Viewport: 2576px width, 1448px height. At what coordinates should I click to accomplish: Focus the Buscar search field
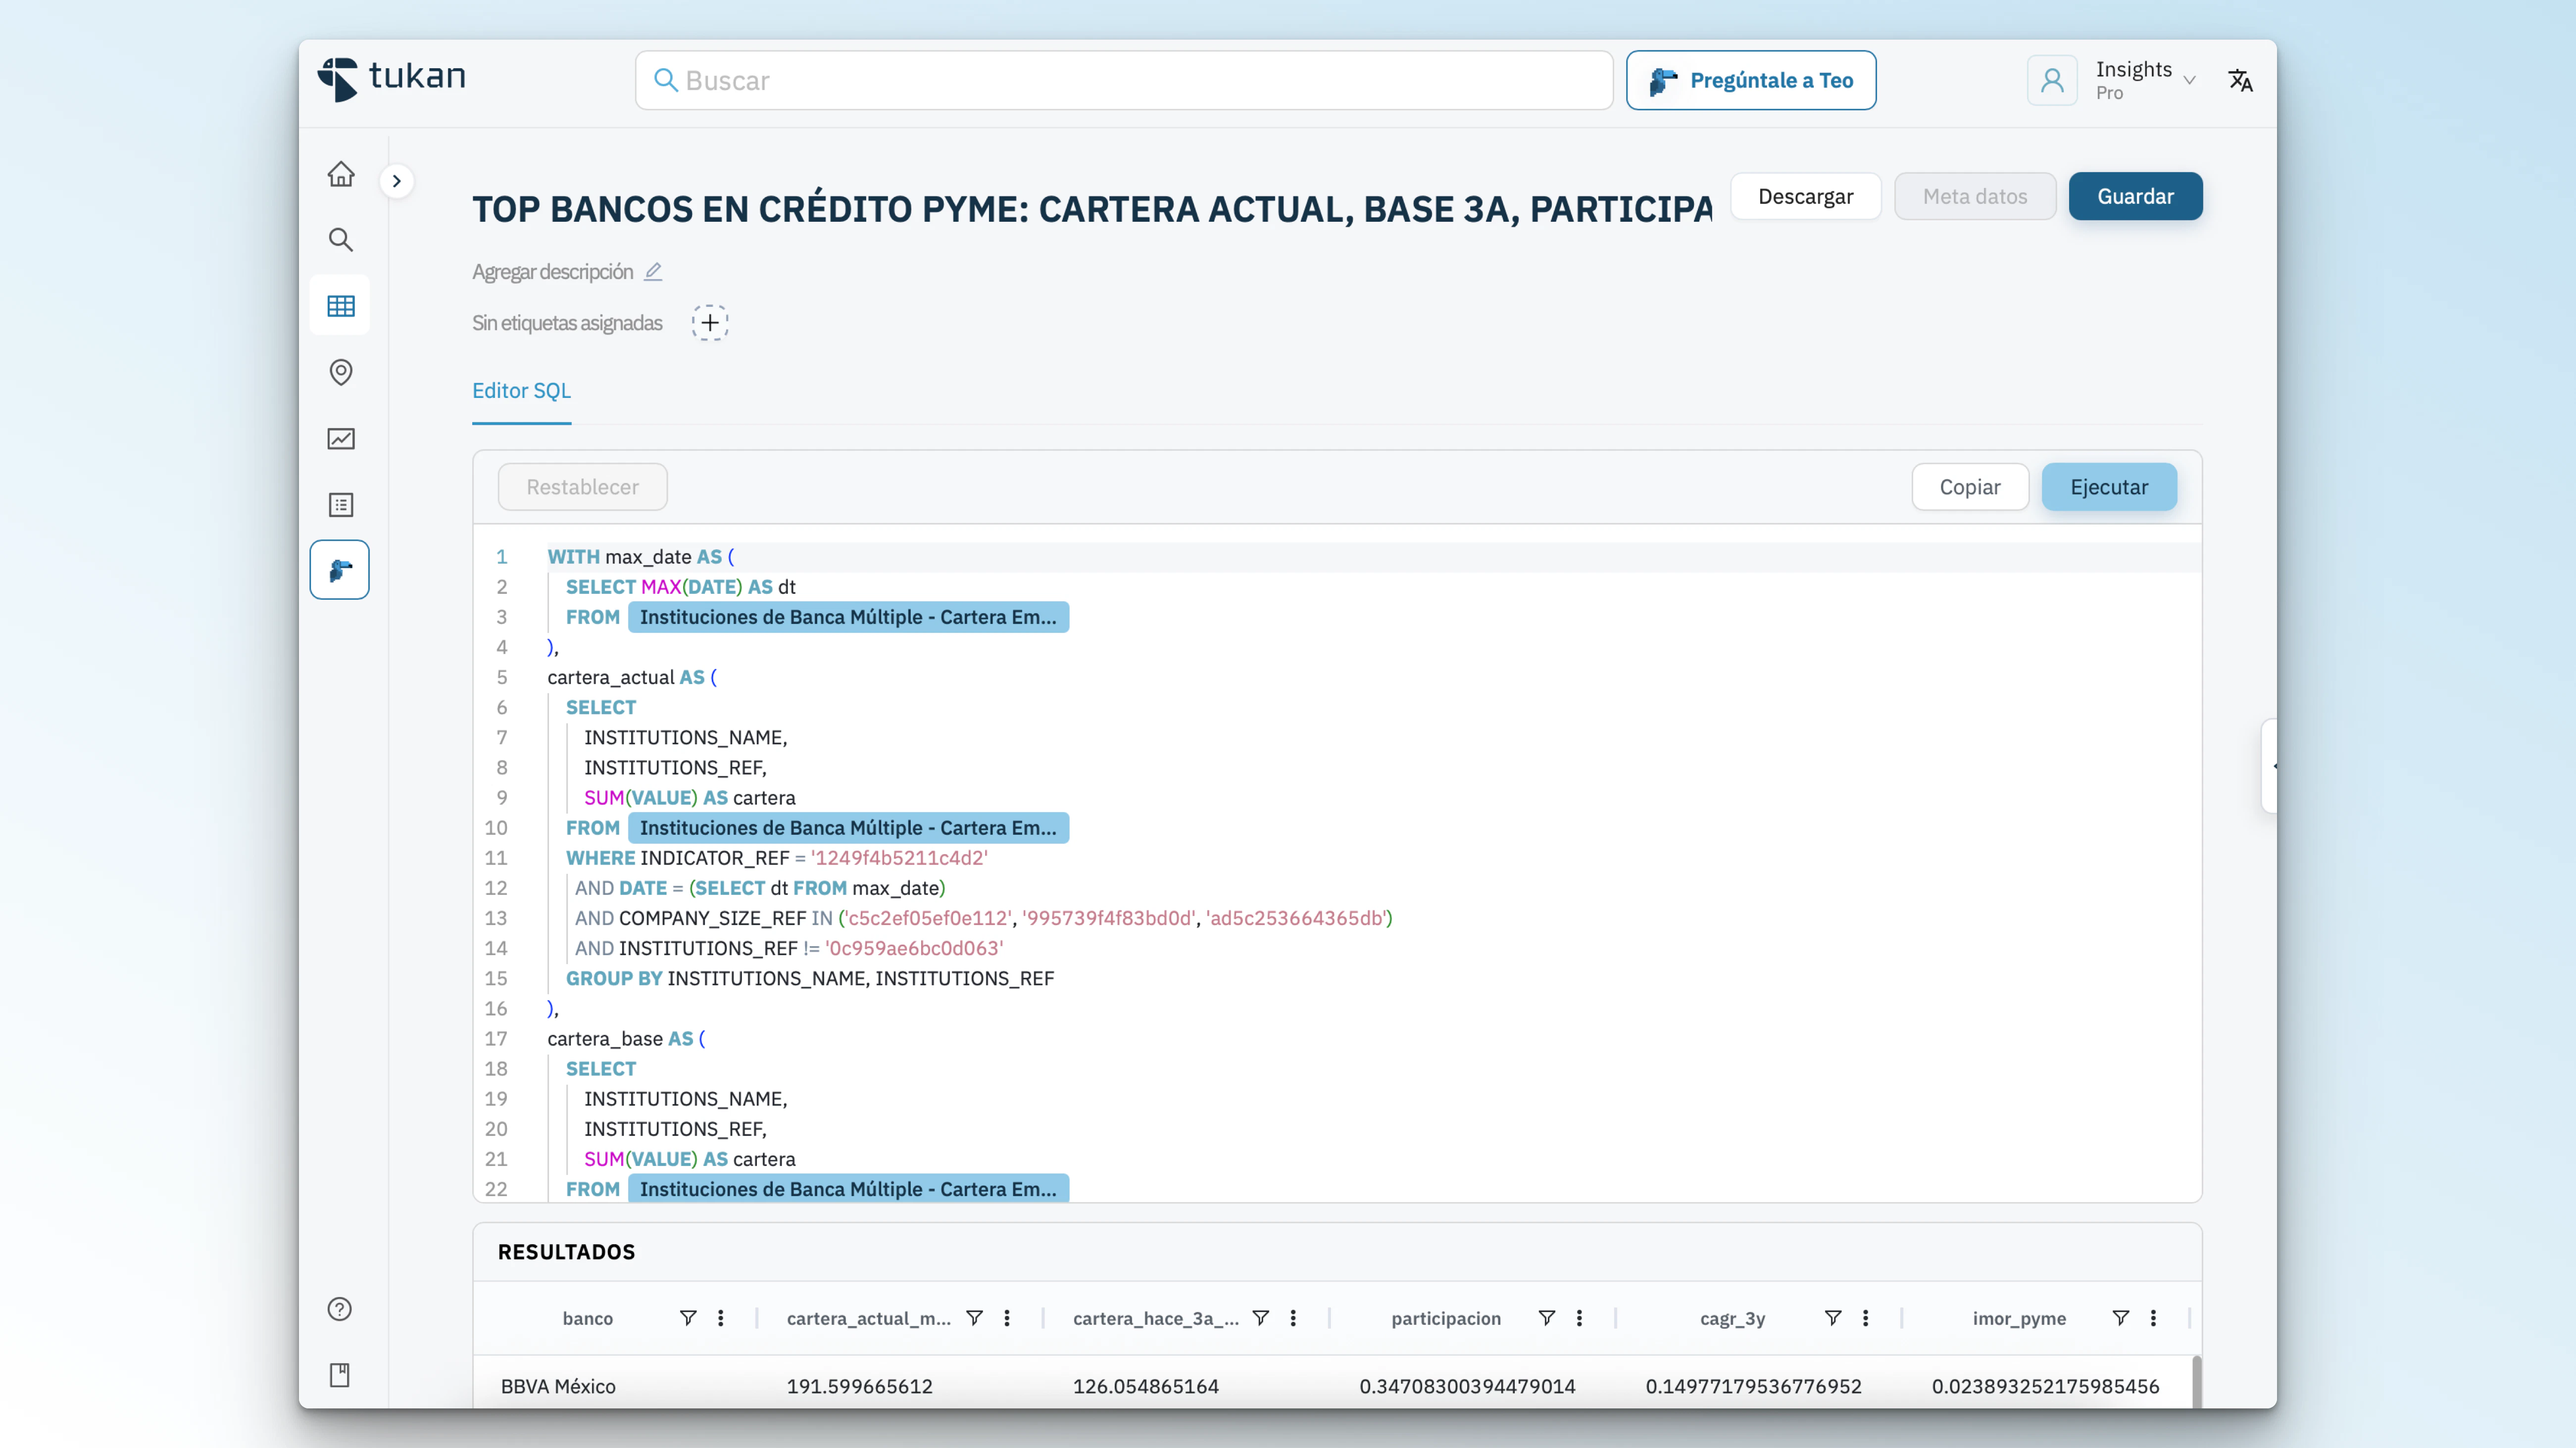[1124, 80]
